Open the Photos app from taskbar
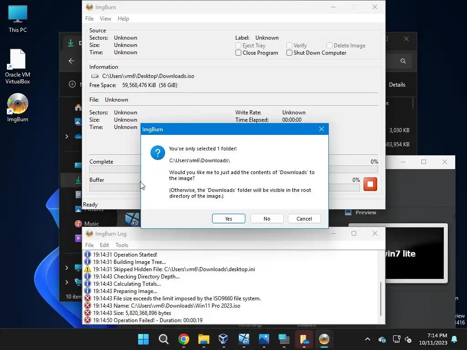The image size is (467, 350). tap(264, 339)
